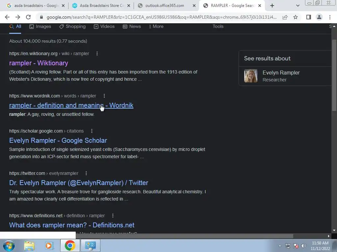337x252 pixels.
Task: Bookmark this tab with the star icon
Action: click(x=296, y=17)
